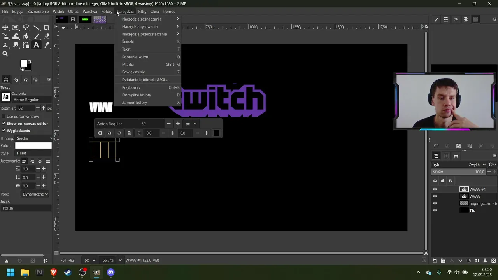Create a new layer in Layers panel

[435, 261]
